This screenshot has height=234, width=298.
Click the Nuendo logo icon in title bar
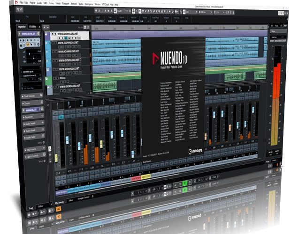tap(15, 3)
